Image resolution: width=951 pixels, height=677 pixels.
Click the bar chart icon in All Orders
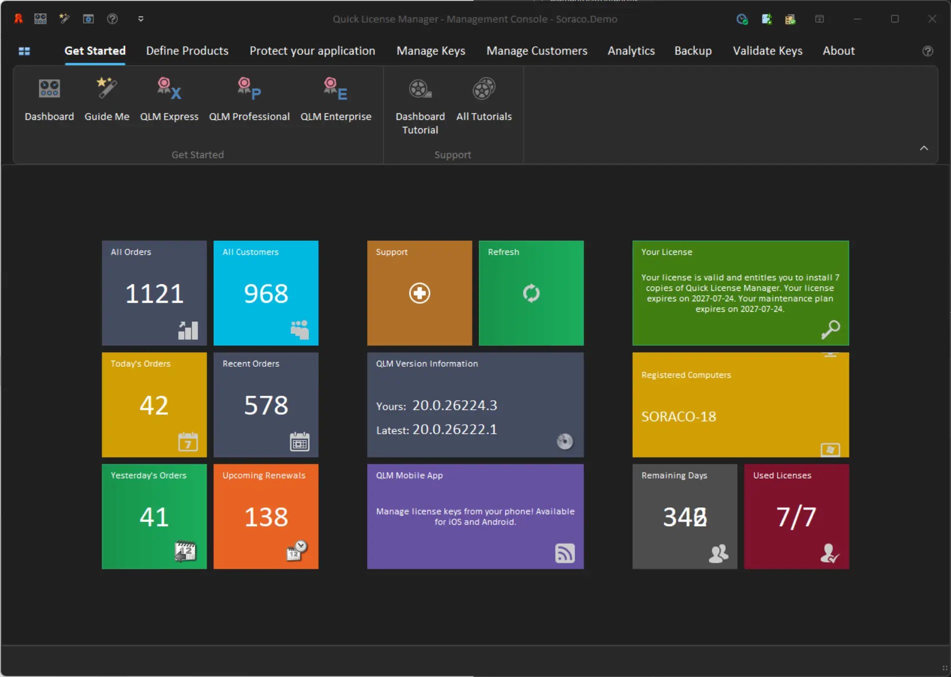click(x=188, y=330)
